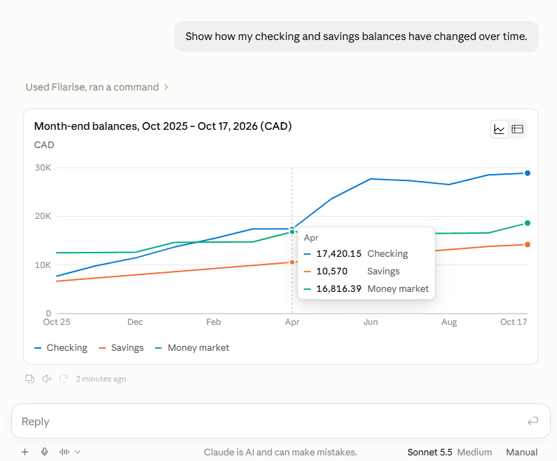Send message with the enter arrow

click(532, 421)
